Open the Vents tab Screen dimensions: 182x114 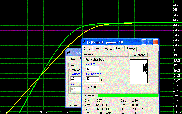point(109,49)
